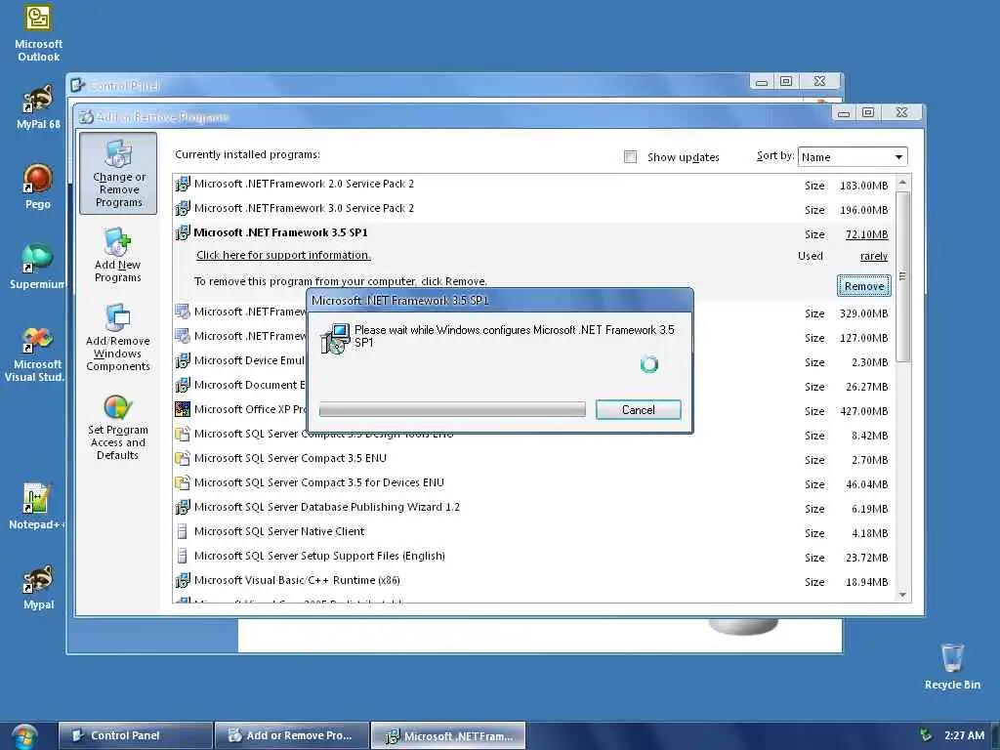The width and height of the screenshot is (1000, 750).
Task: Click system tray network icon
Action: [926, 735]
